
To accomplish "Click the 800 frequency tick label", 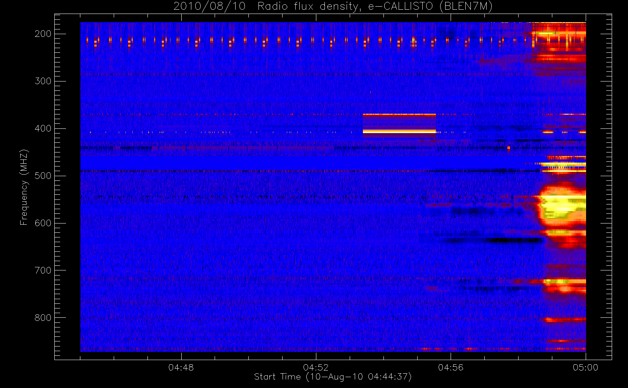I will 43,318.
